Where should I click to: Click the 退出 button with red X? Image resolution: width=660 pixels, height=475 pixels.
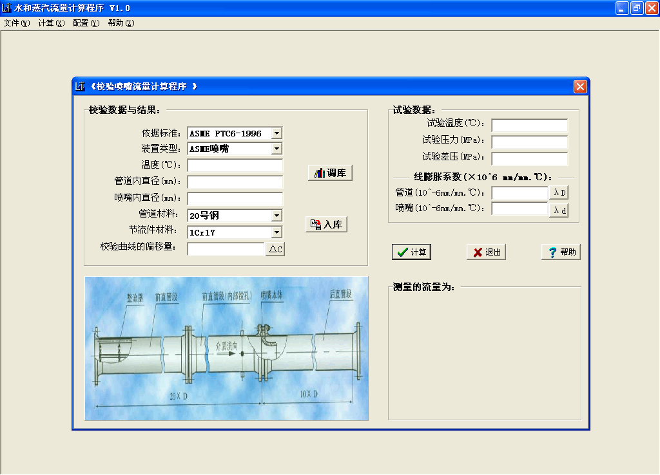[486, 252]
